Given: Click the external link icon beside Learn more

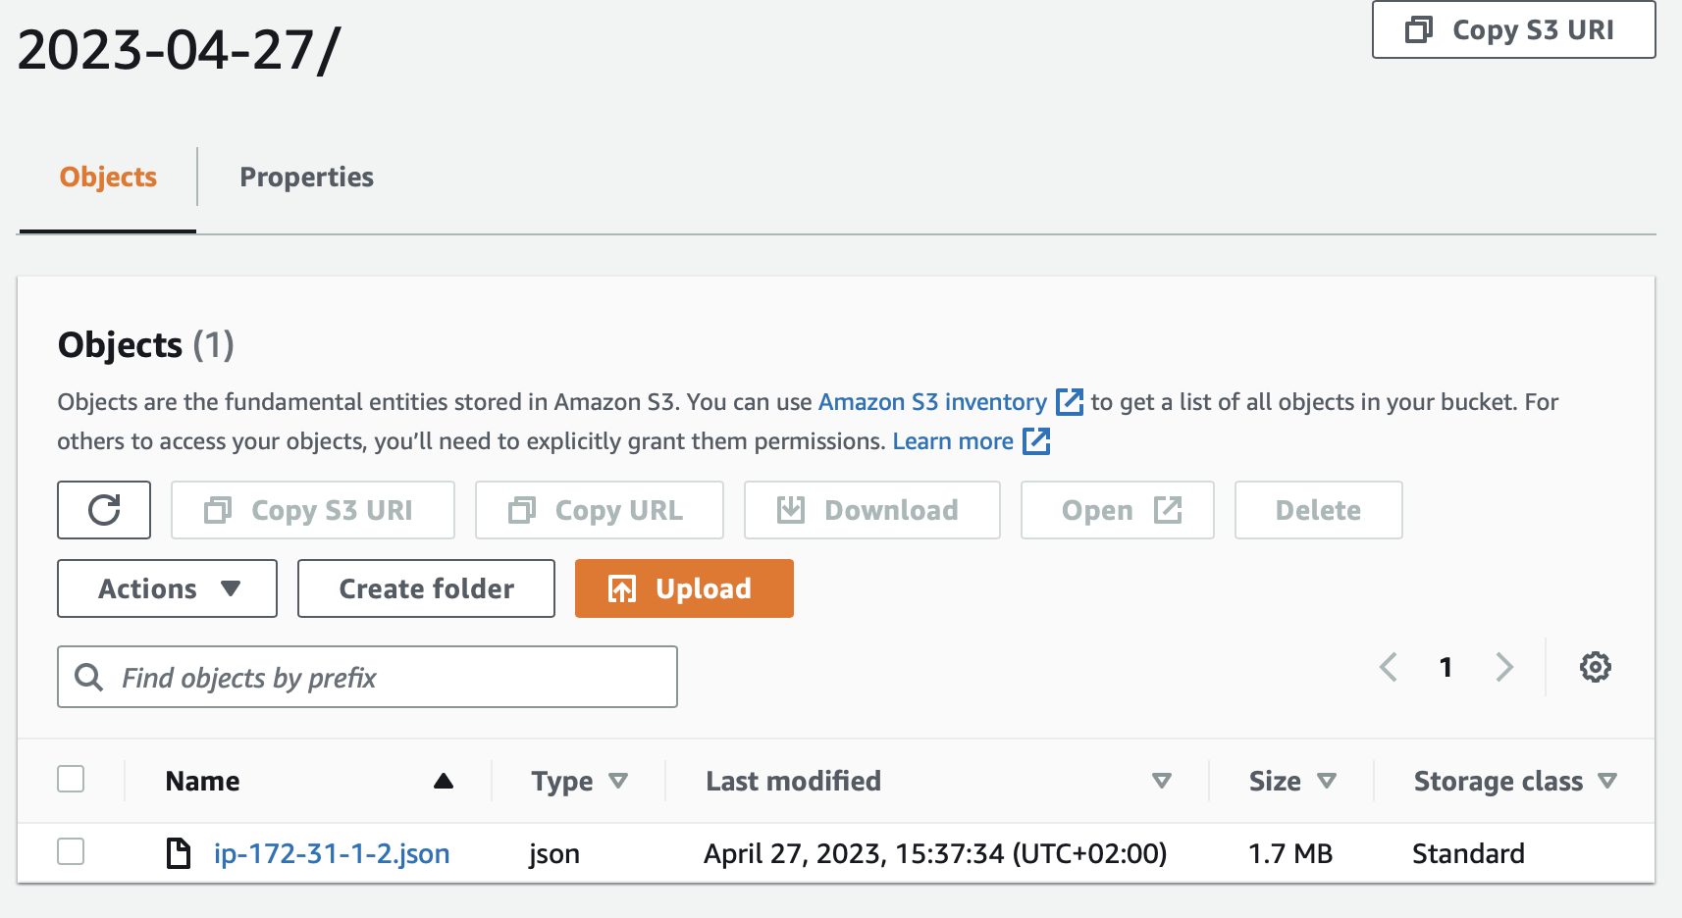Looking at the screenshot, I should click(x=1036, y=441).
